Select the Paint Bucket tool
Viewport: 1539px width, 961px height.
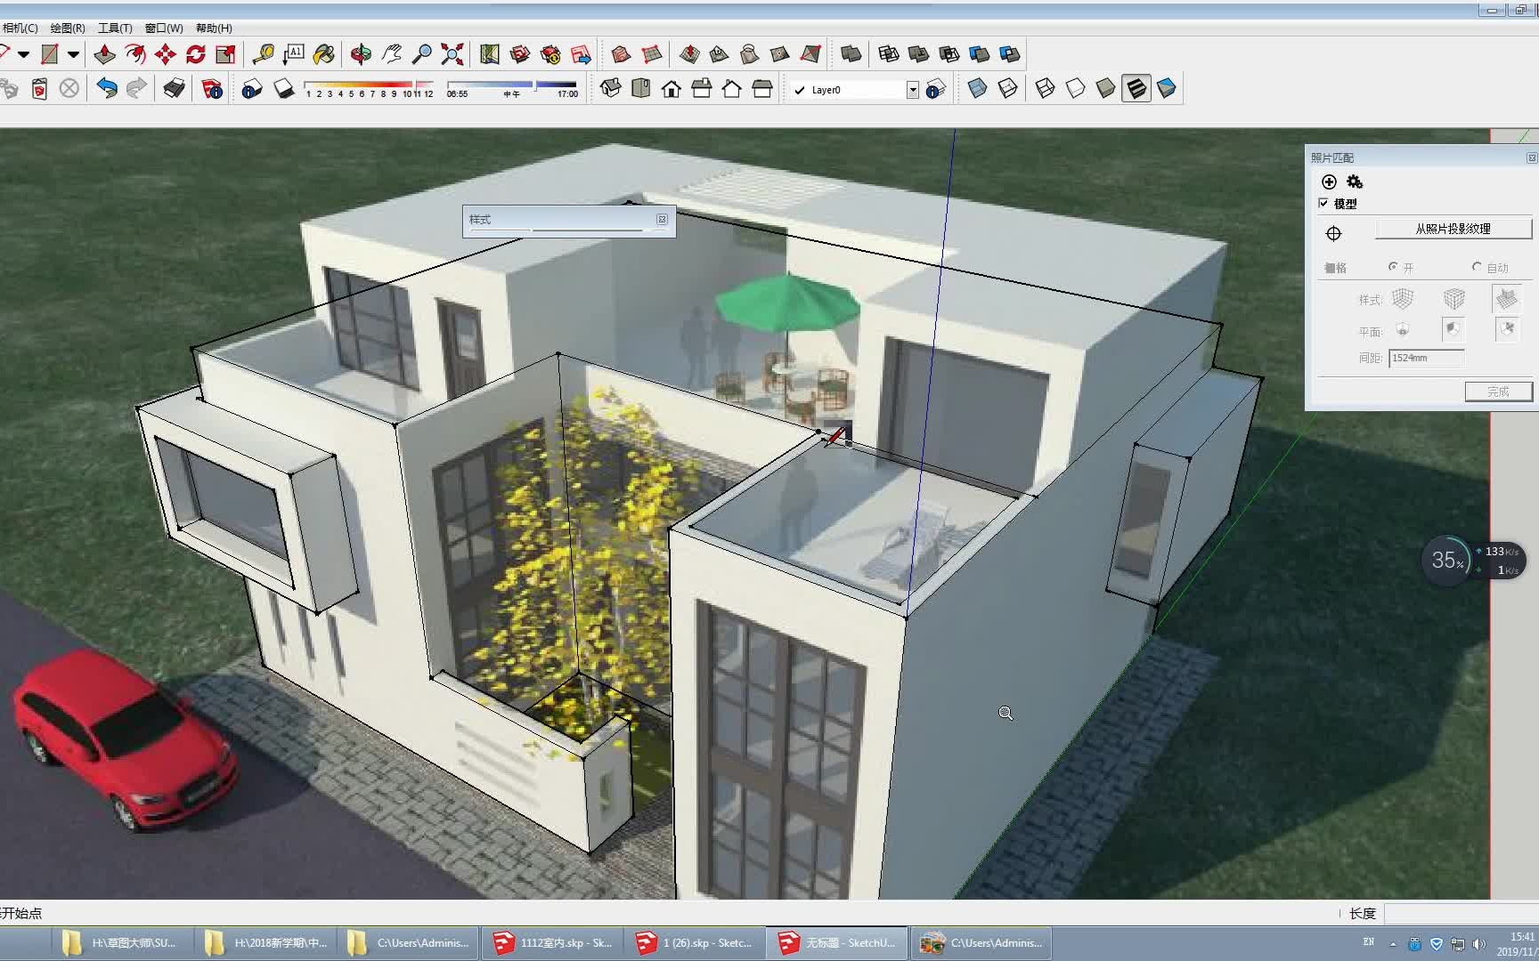click(324, 53)
